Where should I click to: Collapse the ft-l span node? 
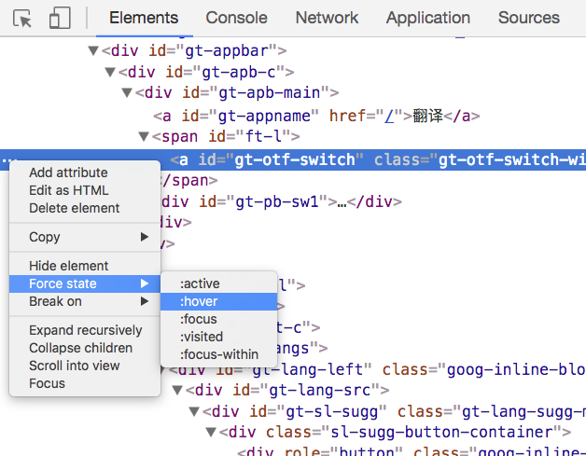pyautogui.click(x=143, y=137)
